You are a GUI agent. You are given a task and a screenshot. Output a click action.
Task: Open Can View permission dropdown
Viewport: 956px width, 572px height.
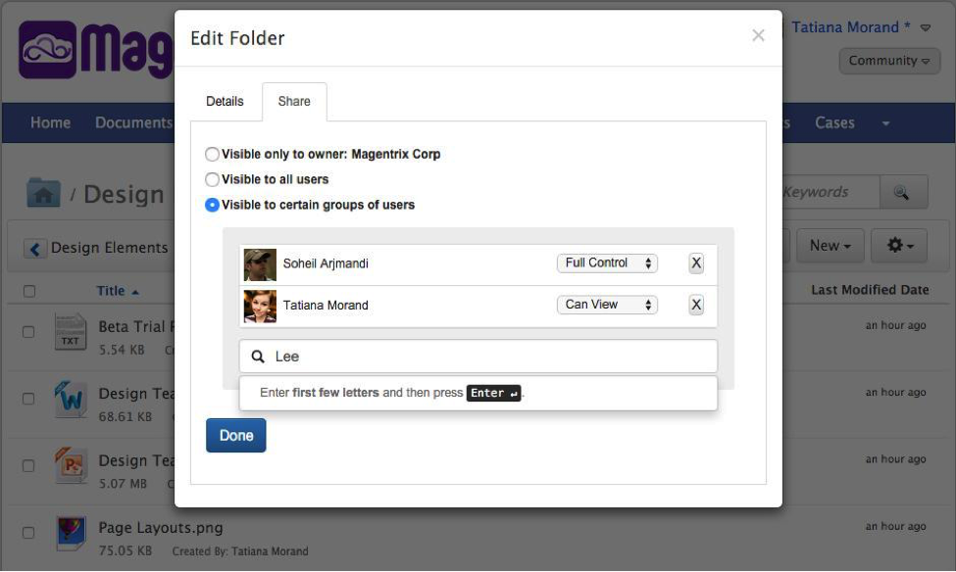(x=607, y=305)
